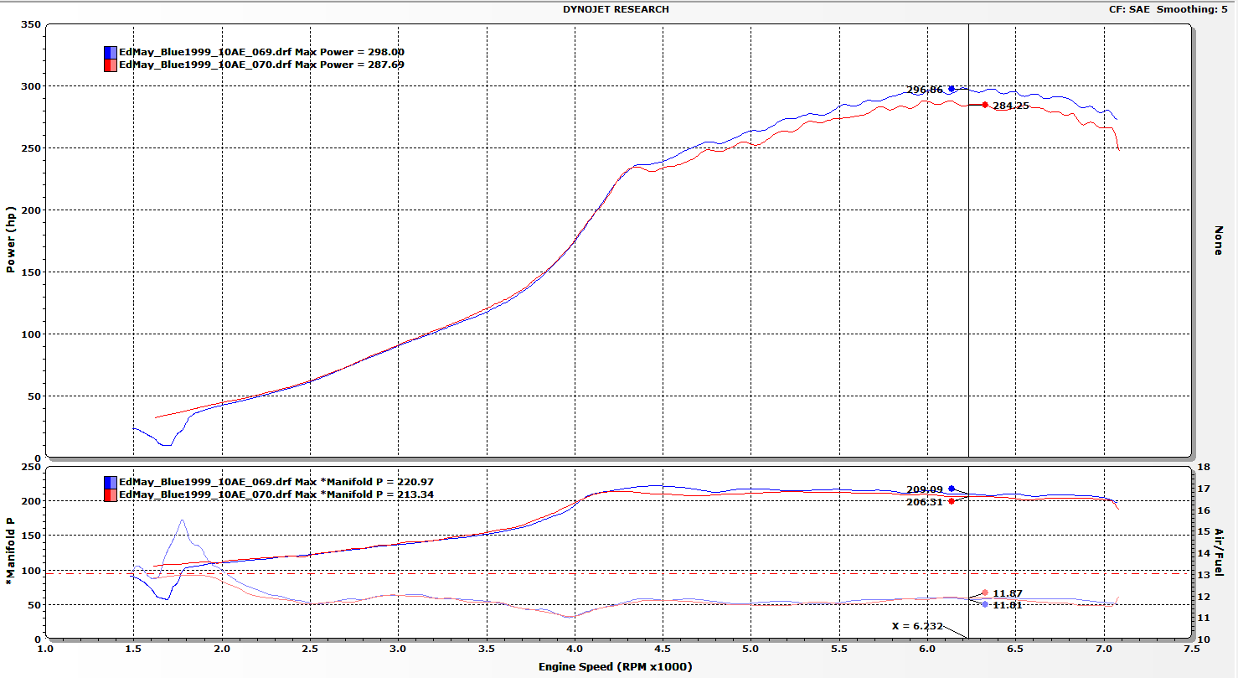
Task: Click the '6.5' tick on the Engine Speed axis
Action: (x=1014, y=649)
